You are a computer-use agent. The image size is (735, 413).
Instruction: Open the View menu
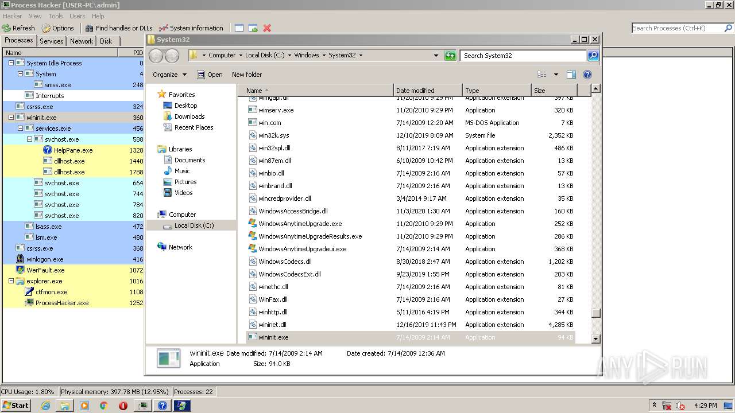pyautogui.click(x=35, y=16)
